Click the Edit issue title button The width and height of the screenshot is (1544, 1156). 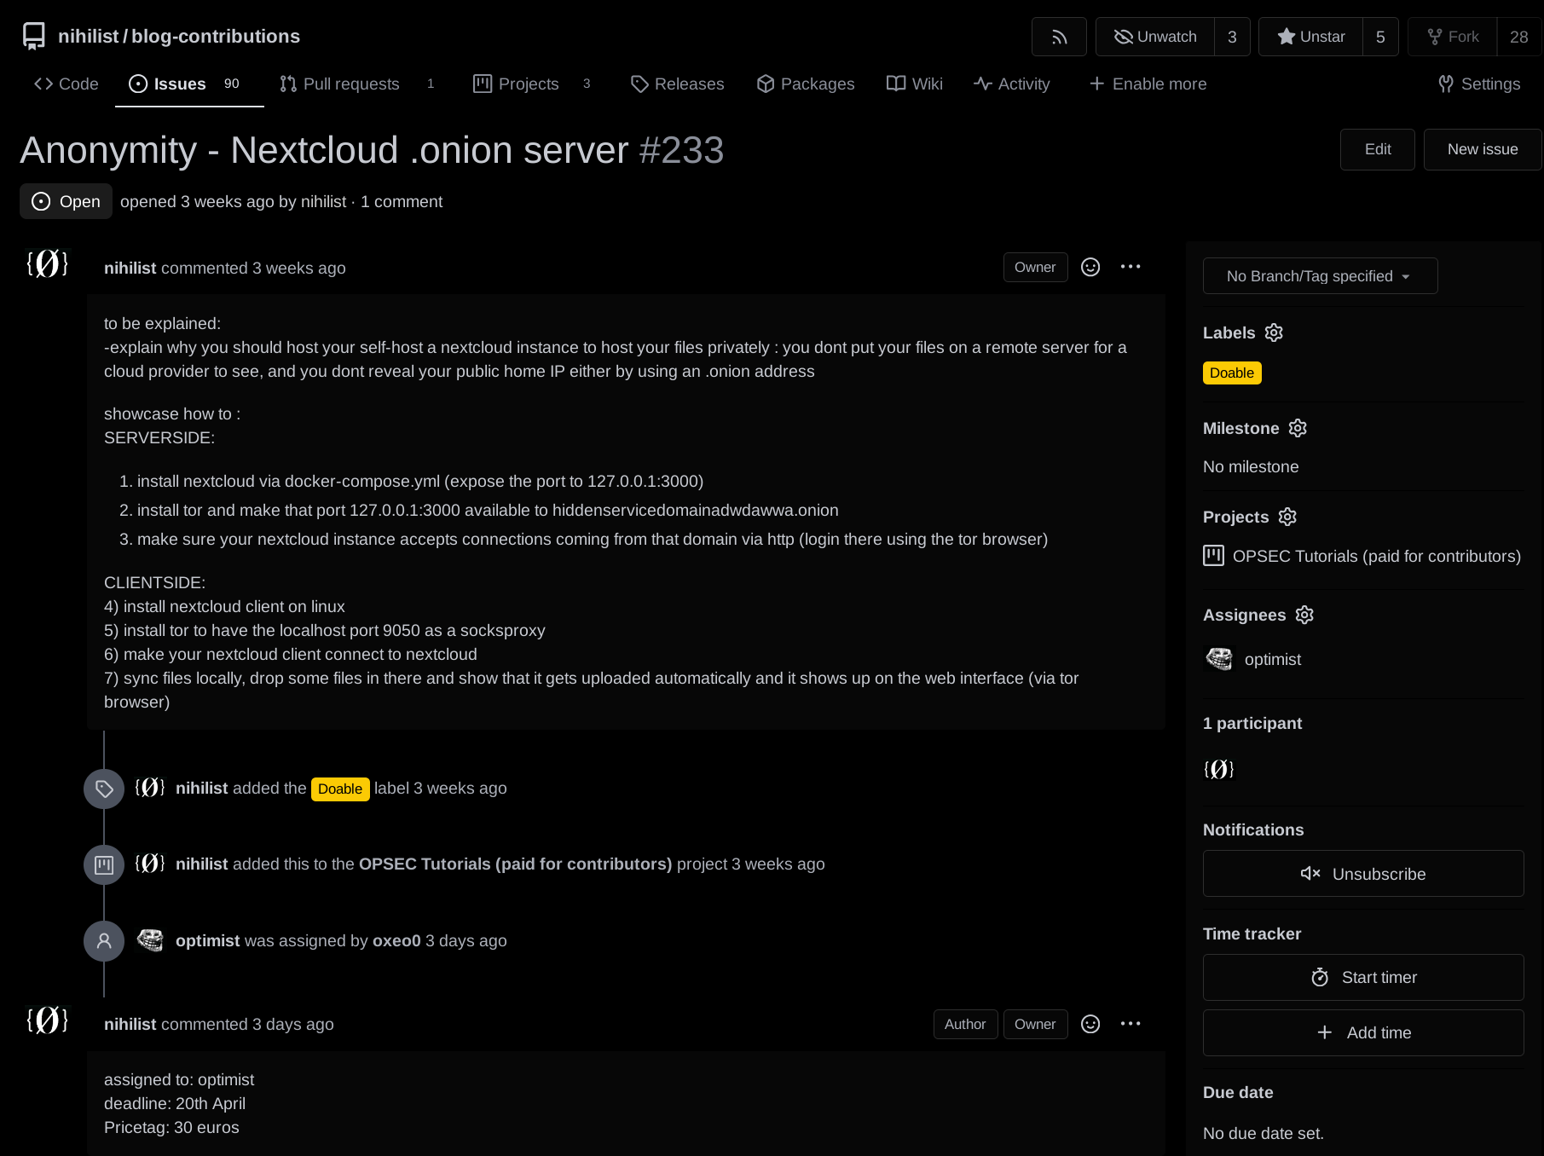pyautogui.click(x=1378, y=149)
